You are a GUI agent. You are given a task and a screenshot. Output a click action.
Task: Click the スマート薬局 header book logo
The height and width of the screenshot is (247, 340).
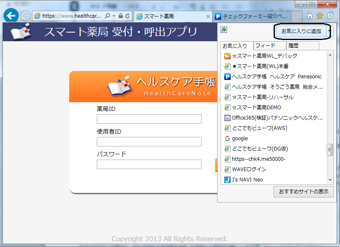point(21,32)
